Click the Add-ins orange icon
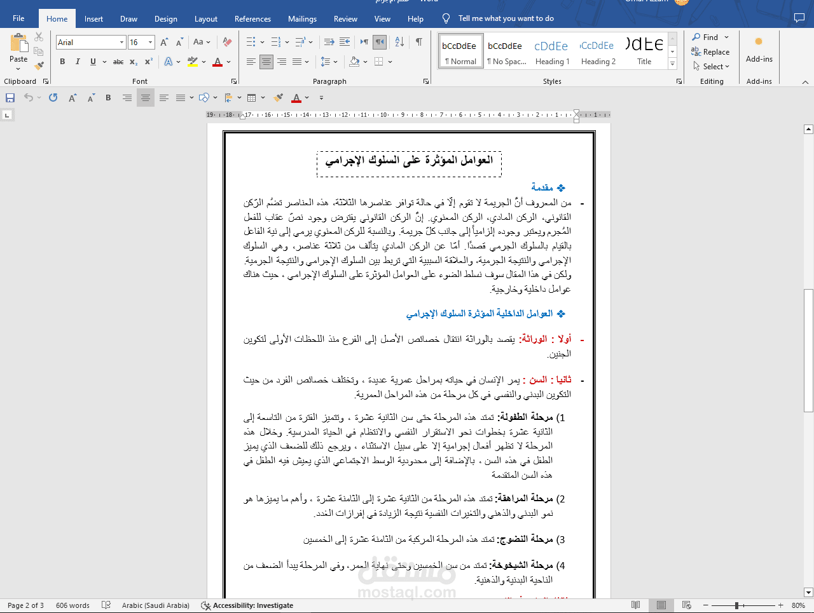 [x=759, y=42]
